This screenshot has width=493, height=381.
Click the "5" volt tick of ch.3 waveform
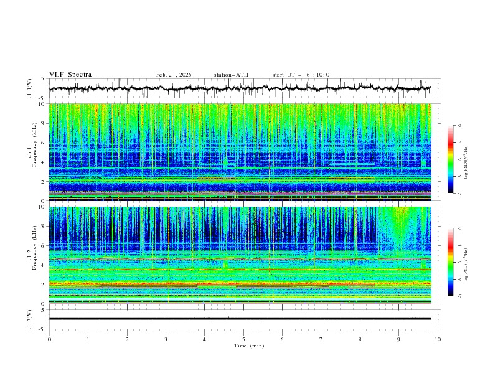point(43,309)
